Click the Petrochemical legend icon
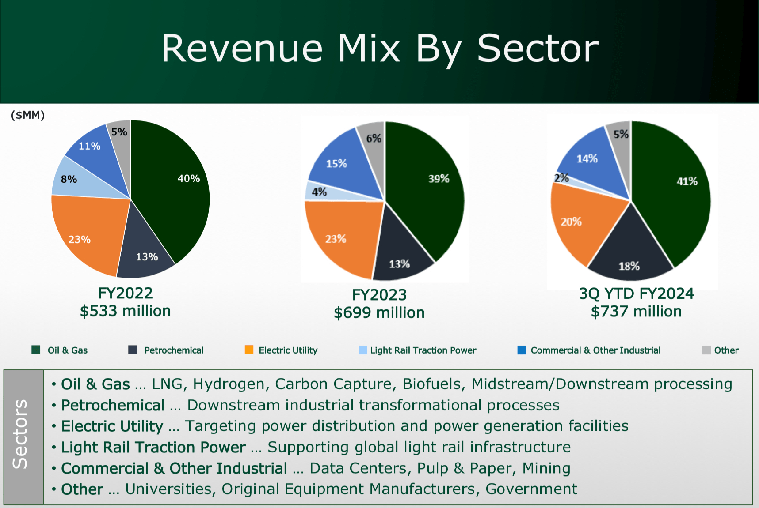 tap(132, 350)
